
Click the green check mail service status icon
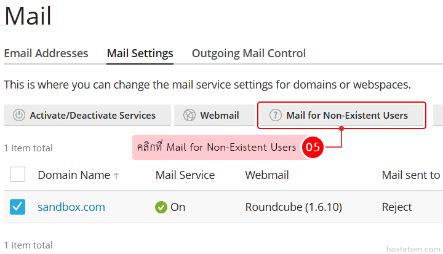tap(161, 207)
